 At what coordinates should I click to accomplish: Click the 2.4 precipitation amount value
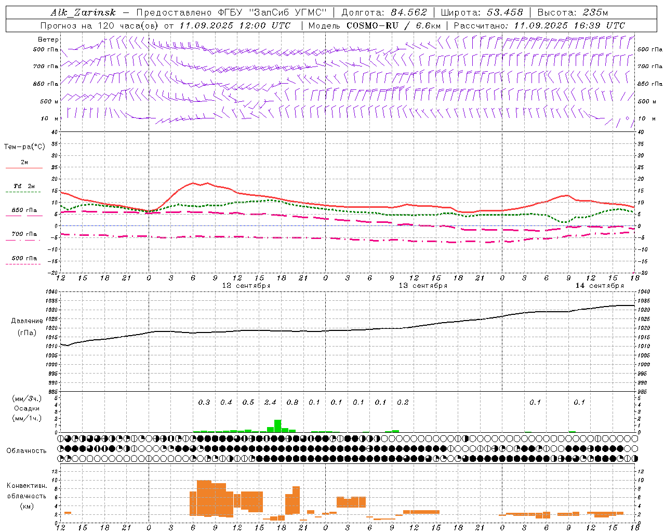[270, 403]
